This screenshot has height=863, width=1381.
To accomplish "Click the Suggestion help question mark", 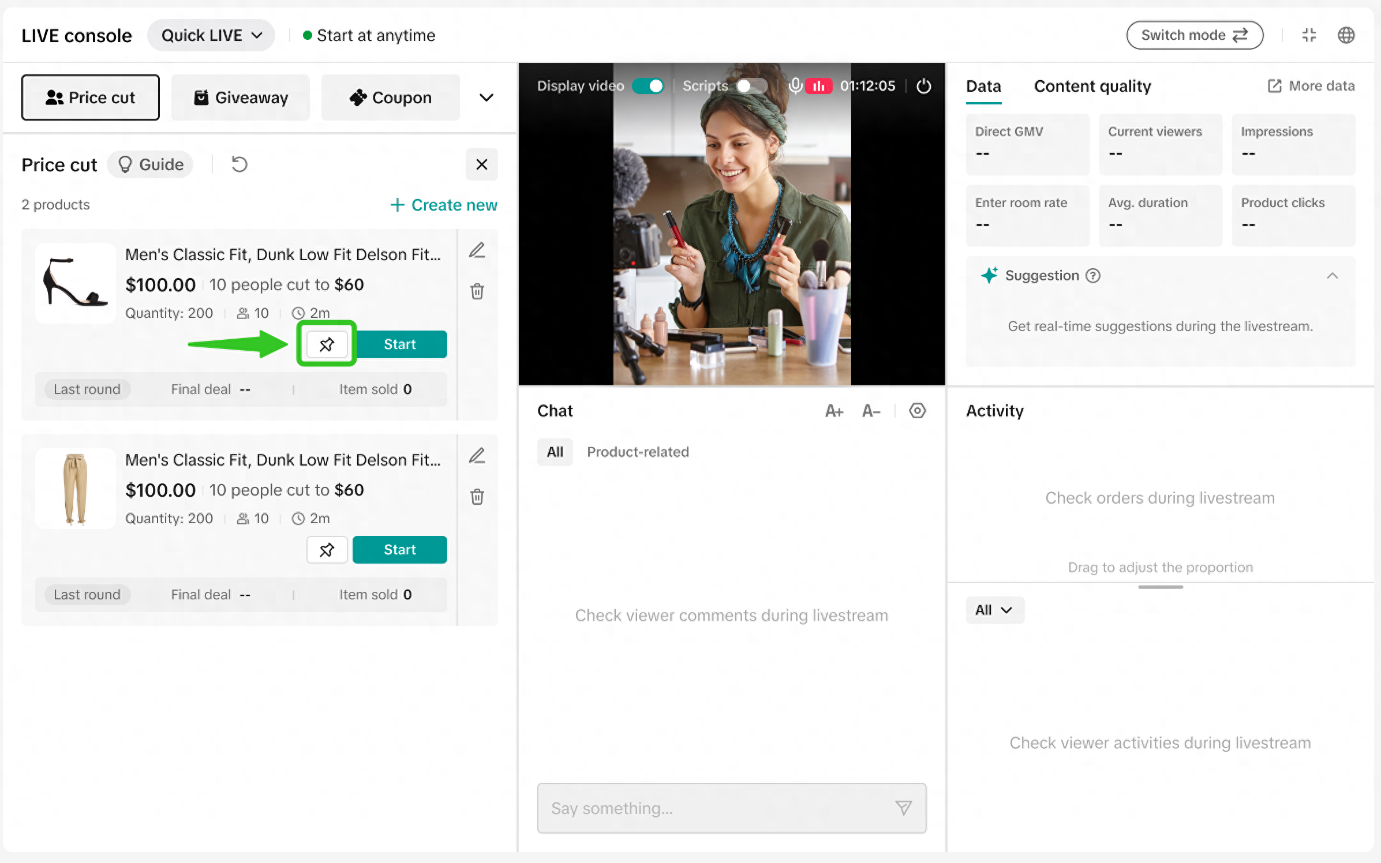I will point(1093,276).
